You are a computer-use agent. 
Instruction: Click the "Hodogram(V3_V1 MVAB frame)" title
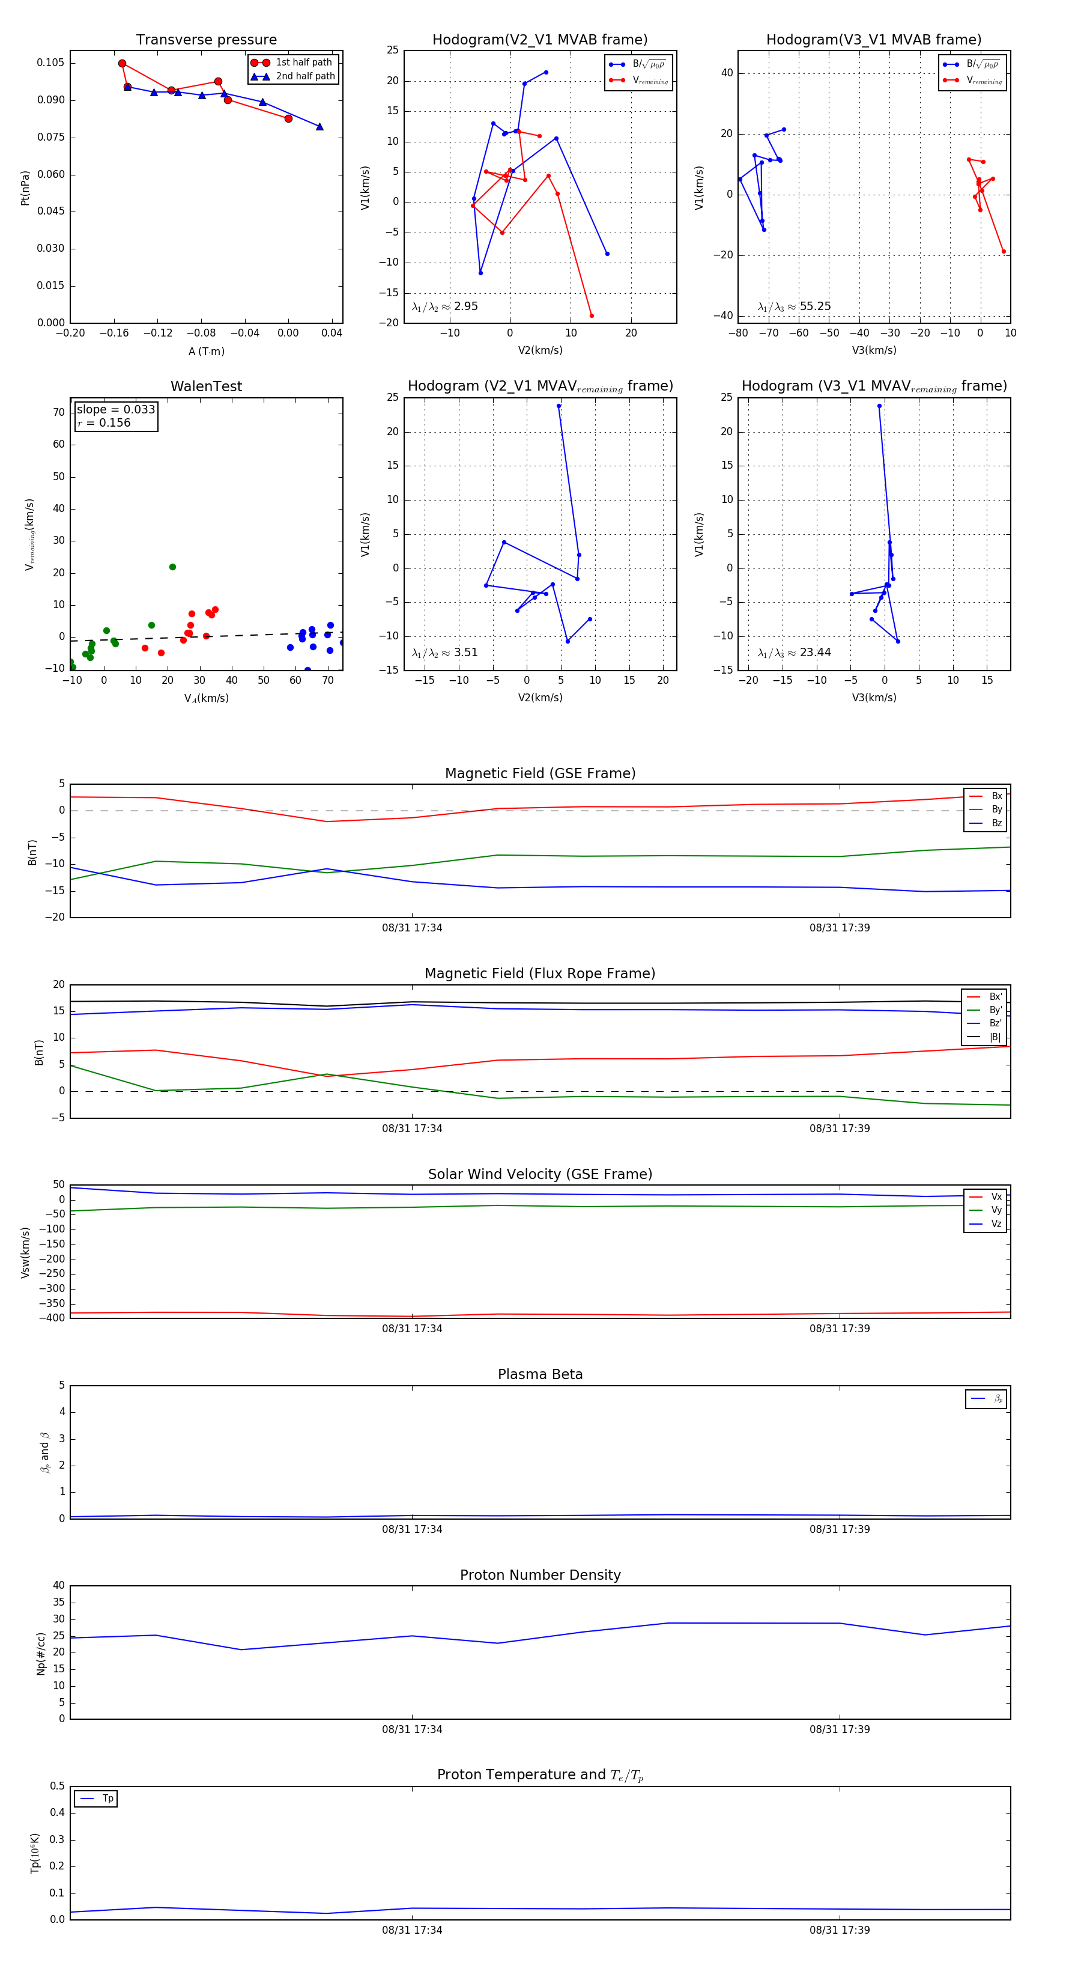pyautogui.click(x=874, y=40)
